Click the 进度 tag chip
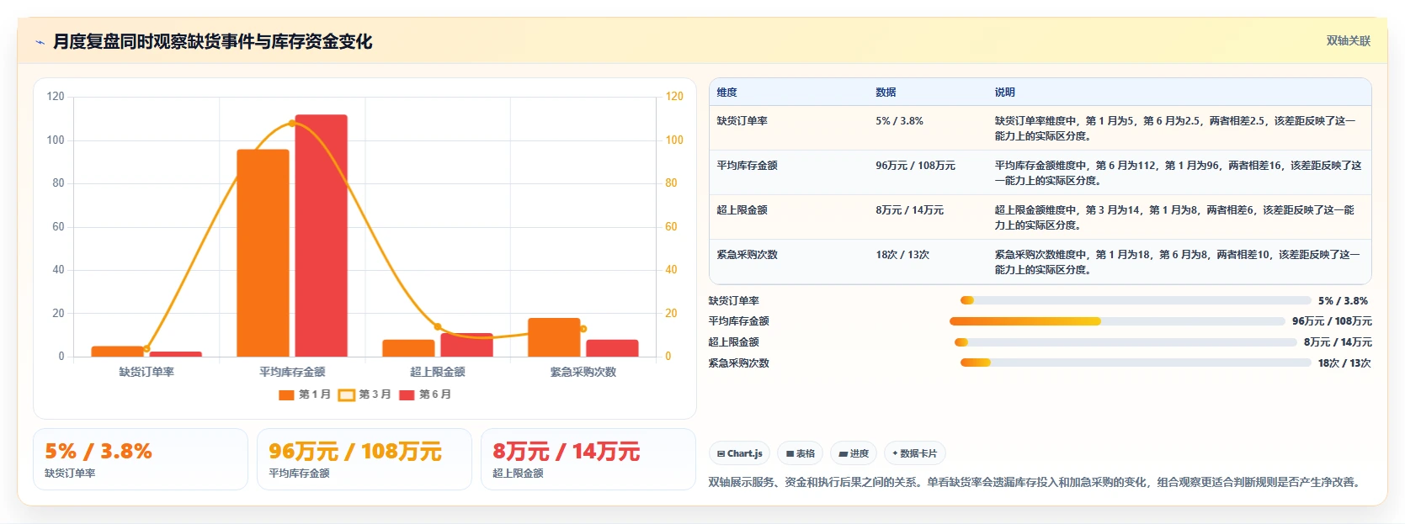1405x524 pixels. click(x=854, y=453)
